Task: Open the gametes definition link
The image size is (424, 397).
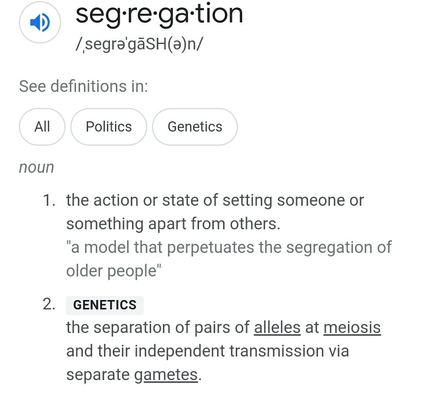Action: click(x=166, y=375)
